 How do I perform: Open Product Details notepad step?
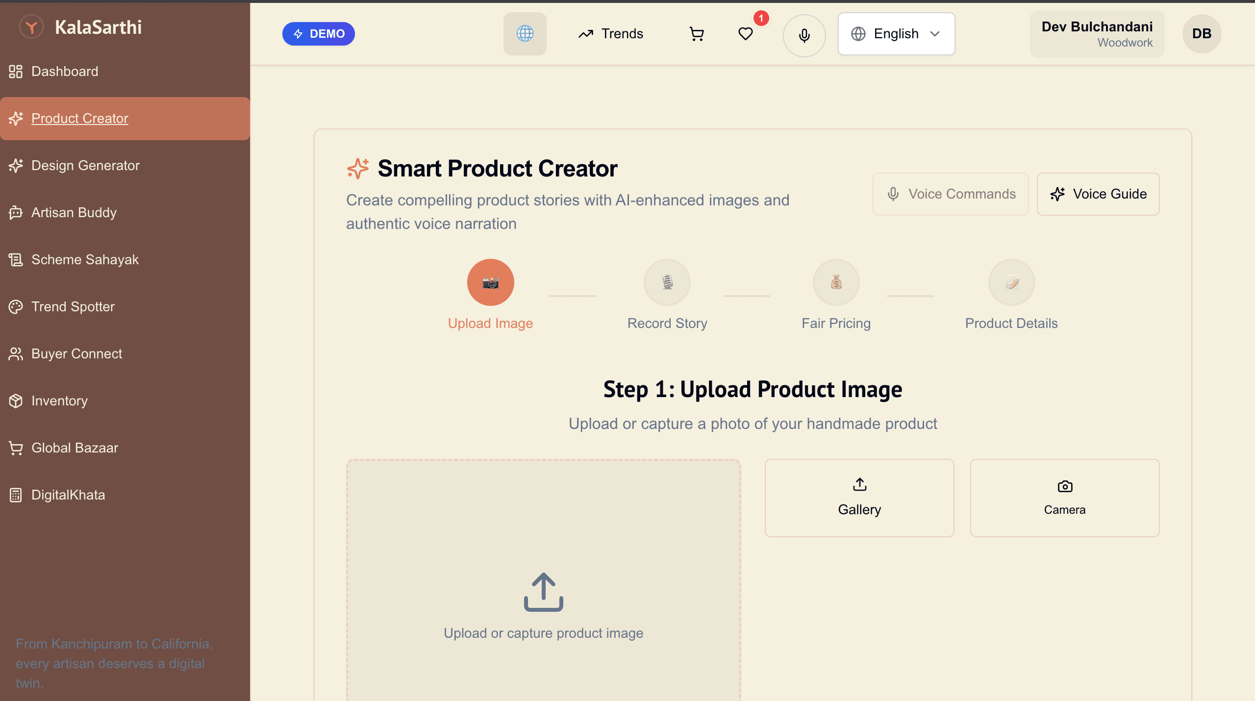(1012, 282)
